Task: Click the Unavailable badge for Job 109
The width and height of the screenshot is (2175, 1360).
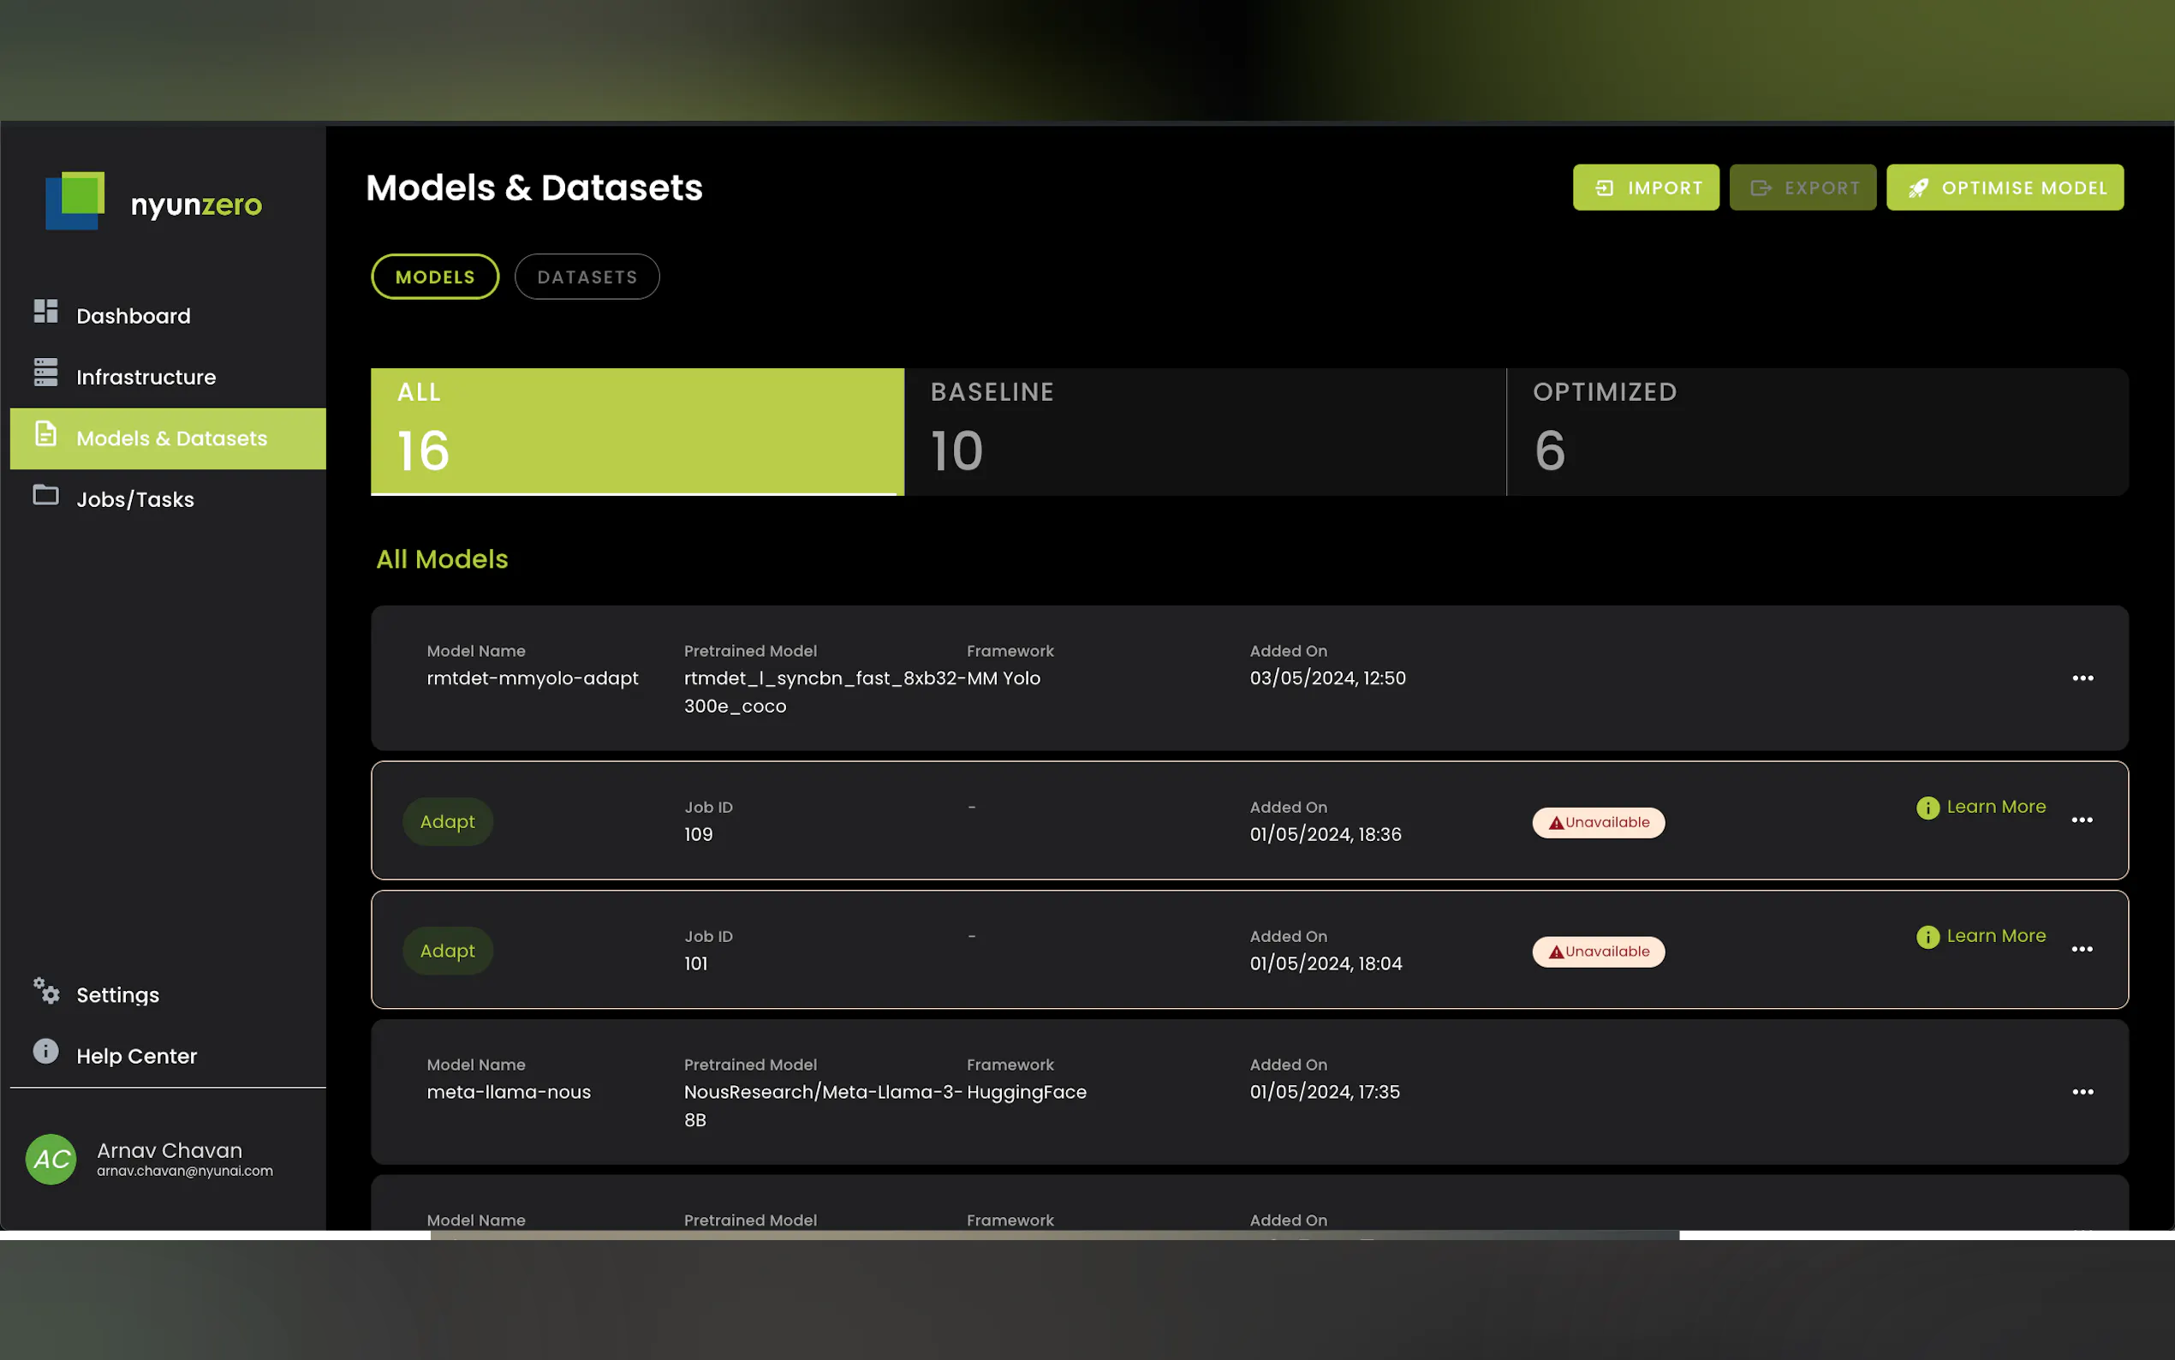Action: 1598,823
